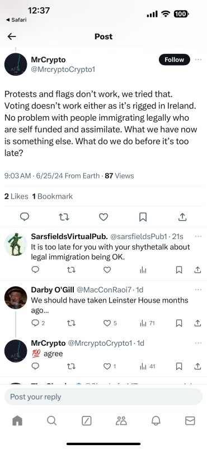
Task: Bookmark the main MrCrypto post
Action: (143, 217)
